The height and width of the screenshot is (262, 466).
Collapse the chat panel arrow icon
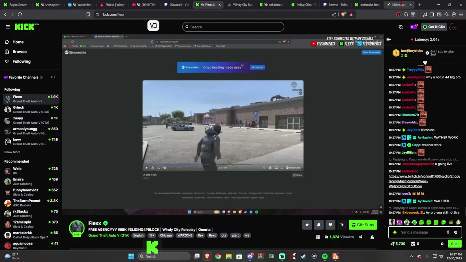click(388, 39)
